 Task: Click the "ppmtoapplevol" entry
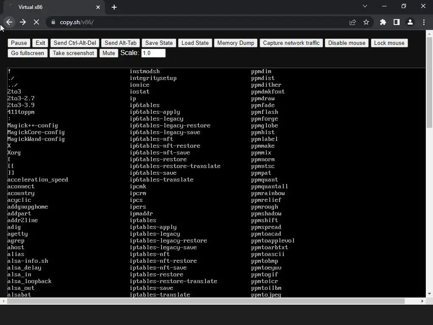(x=273, y=241)
